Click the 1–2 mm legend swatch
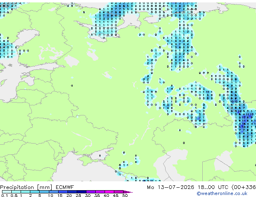The height and width of the screenshot is (197, 256). coord(25,192)
